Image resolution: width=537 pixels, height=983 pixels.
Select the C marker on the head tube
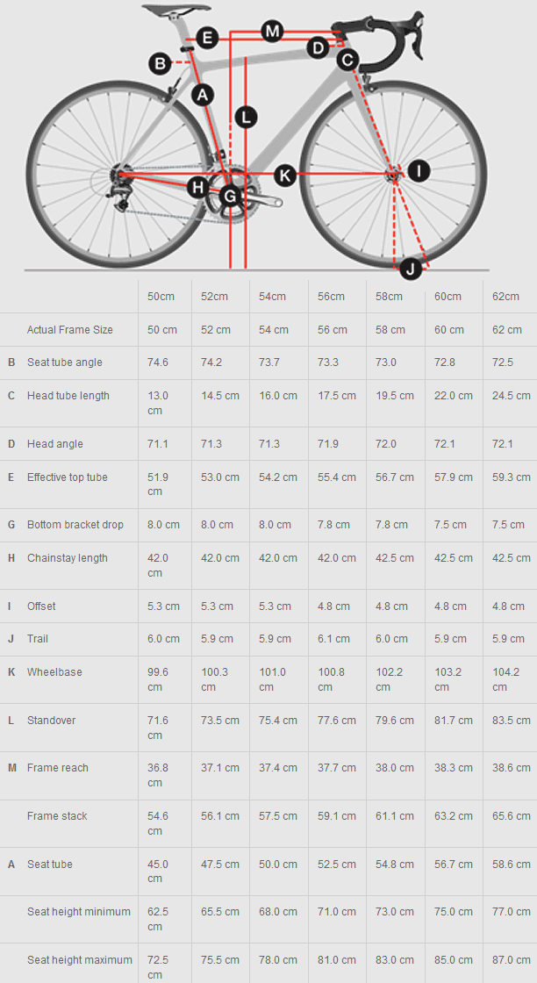click(x=347, y=60)
